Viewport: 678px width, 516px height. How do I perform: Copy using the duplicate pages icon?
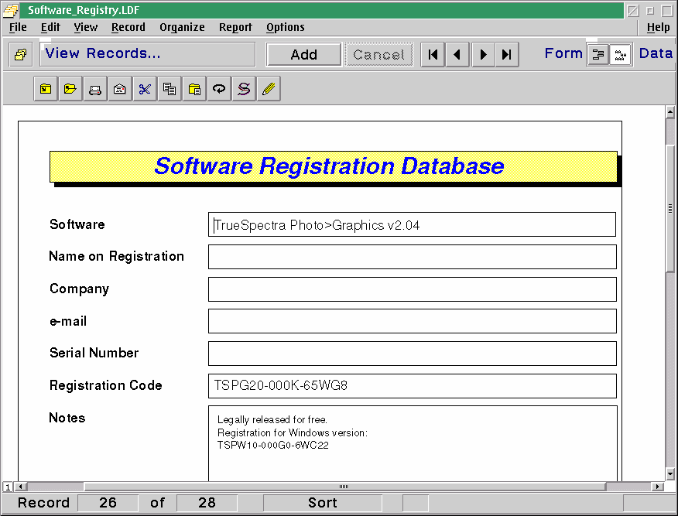tap(169, 89)
